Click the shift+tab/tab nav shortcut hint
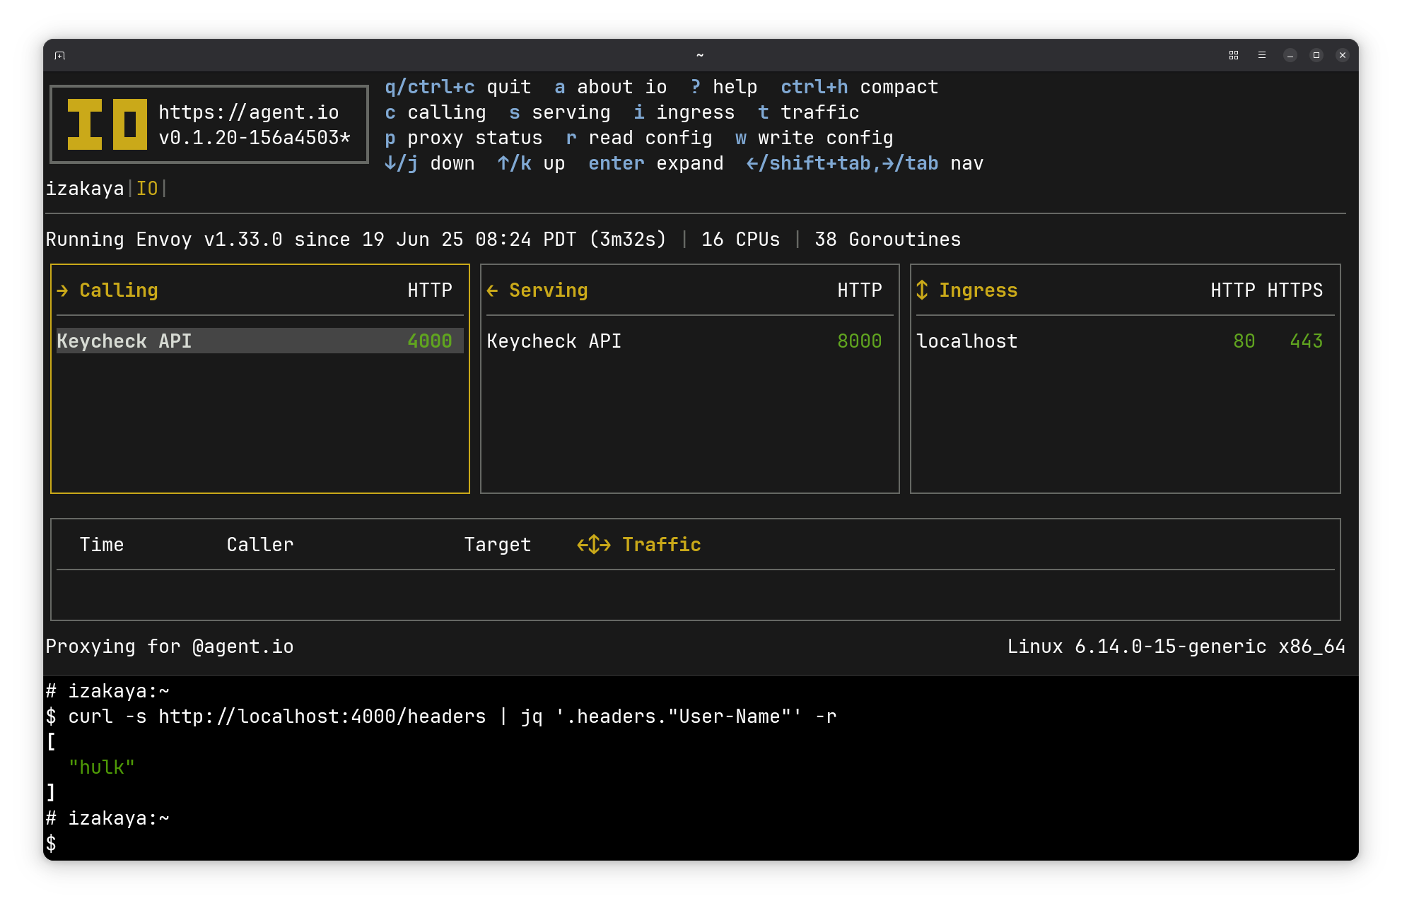 [x=865, y=163]
